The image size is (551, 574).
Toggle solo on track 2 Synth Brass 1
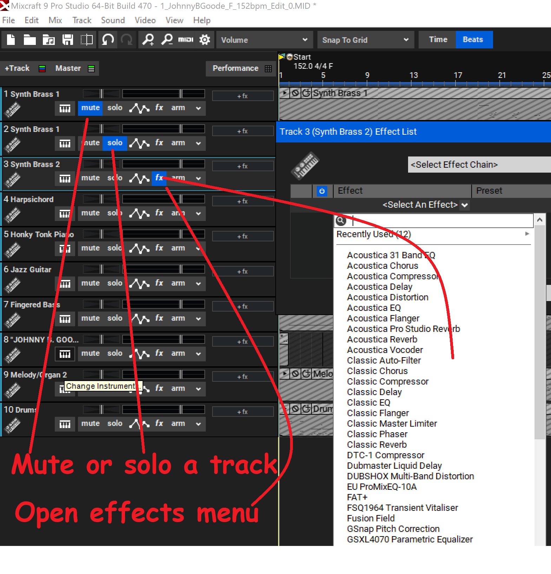115,143
